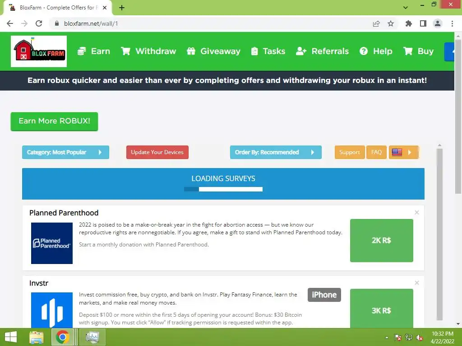The width and height of the screenshot is (462, 346).
Task: Open the Referrals menu item
Action: pyautogui.click(x=322, y=51)
